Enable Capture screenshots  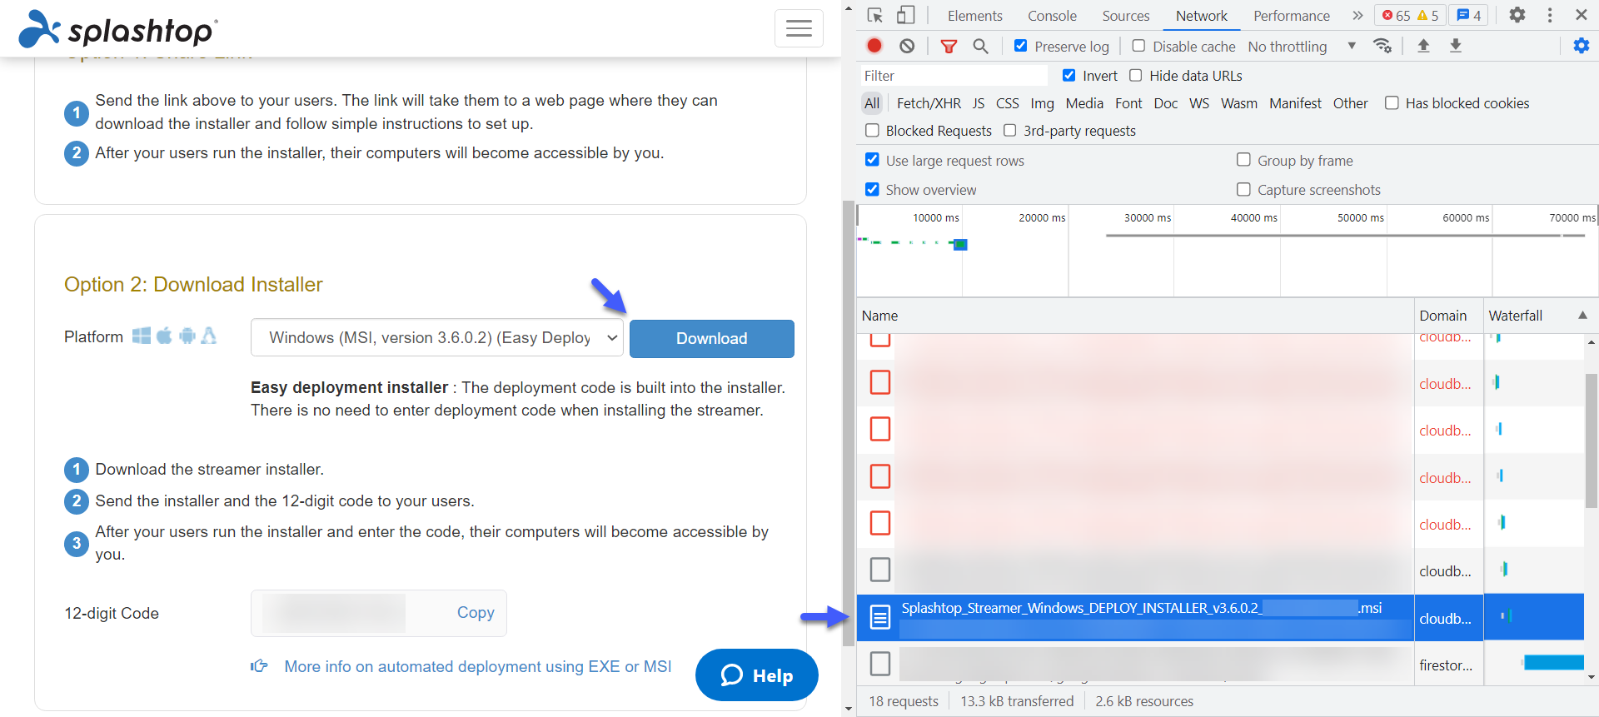pos(1243,189)
